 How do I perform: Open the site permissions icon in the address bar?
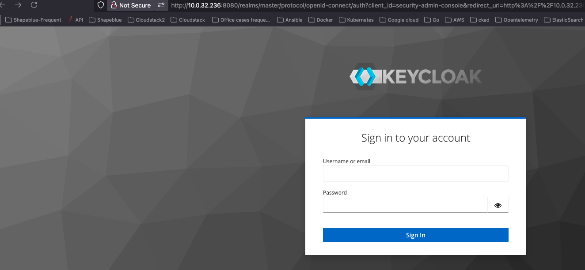pyautogui.click(x=161, y=5)
